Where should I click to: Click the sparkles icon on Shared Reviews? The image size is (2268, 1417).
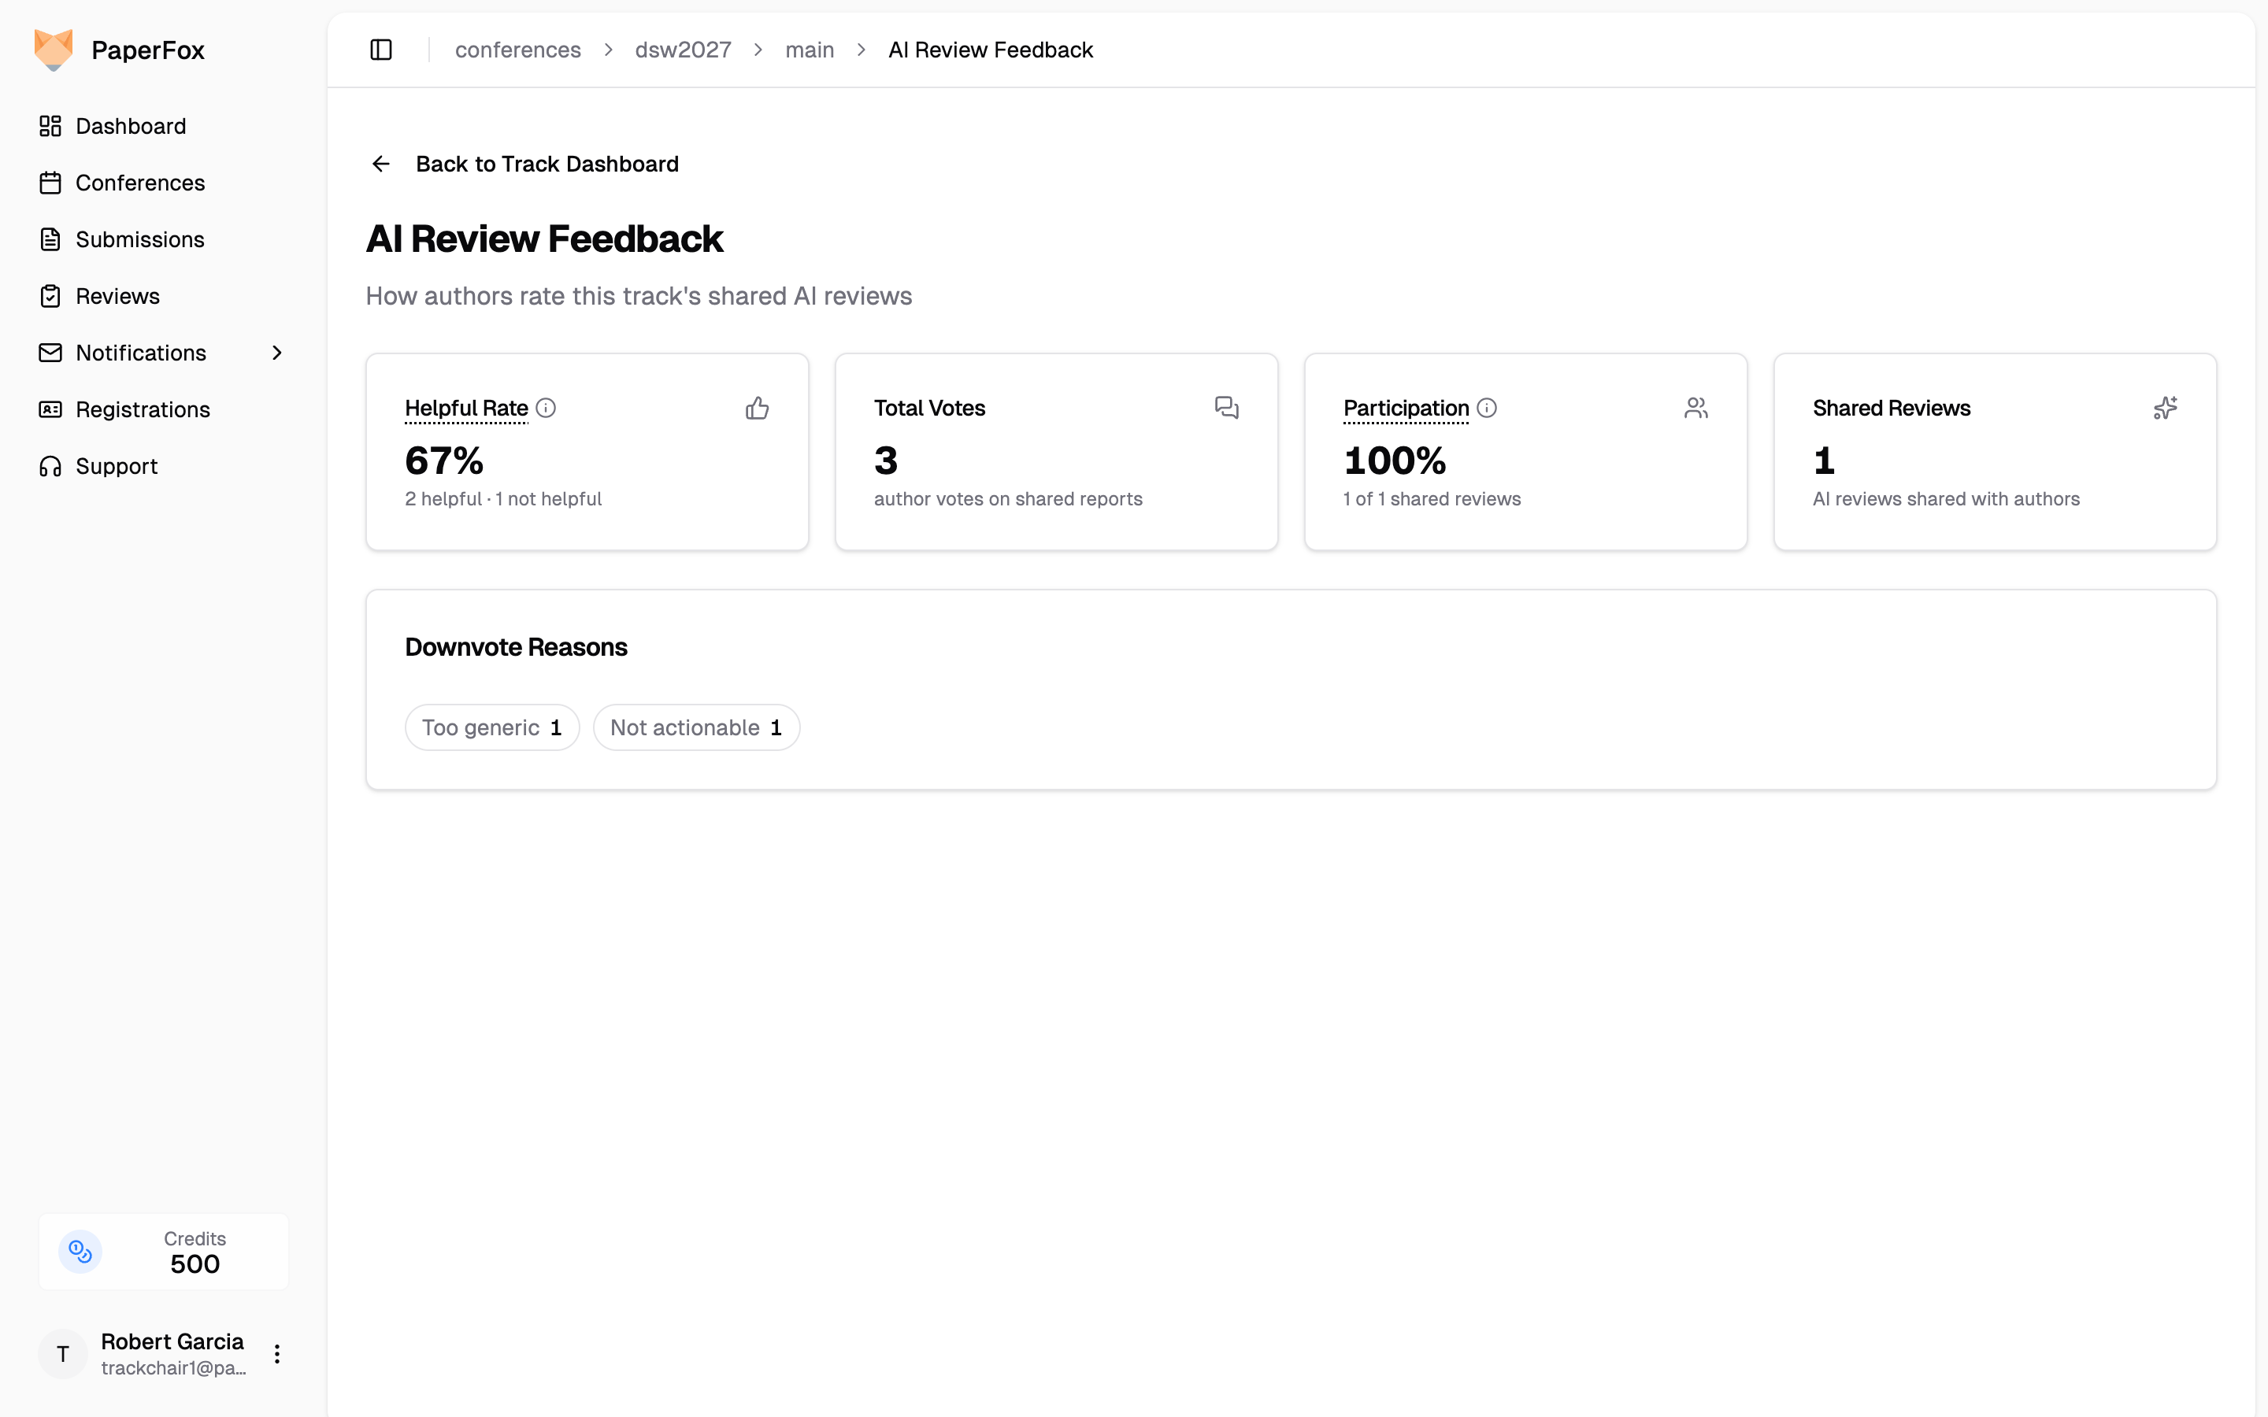2165,408
